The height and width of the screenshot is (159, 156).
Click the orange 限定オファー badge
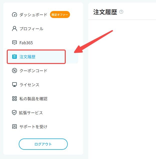60,15
